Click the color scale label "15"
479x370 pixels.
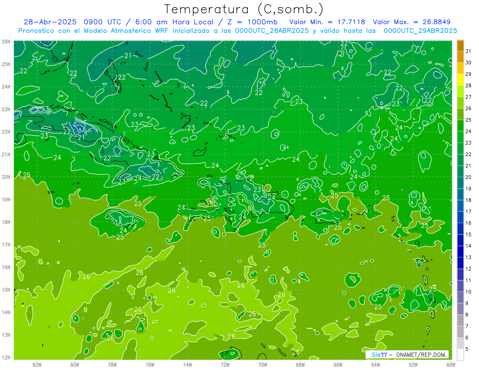coord(468,234)
